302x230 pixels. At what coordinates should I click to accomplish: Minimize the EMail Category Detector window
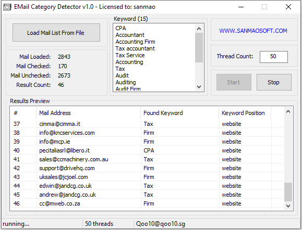tap(241, 7)
